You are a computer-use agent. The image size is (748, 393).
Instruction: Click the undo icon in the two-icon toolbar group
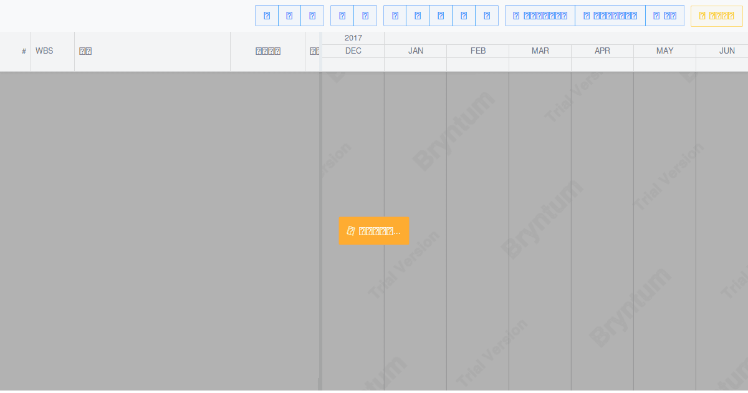[342, 15]
